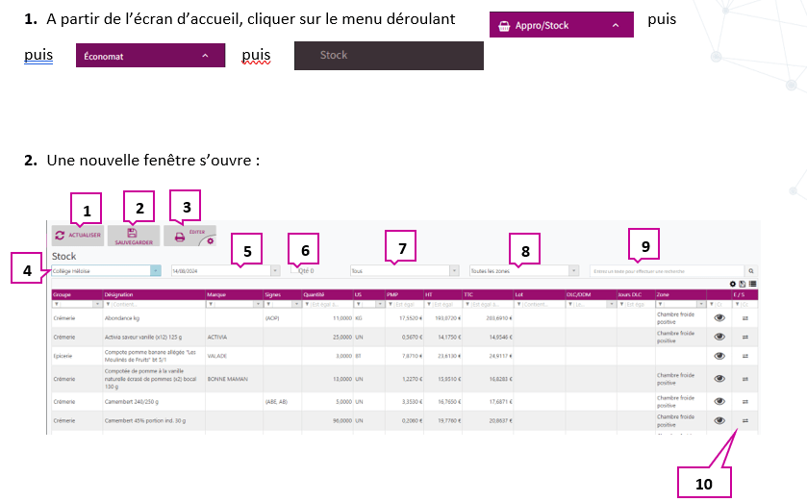Click eye icon for Activia saveur vanille row
The image size is (807, 502).
click(x=719, y=337)
